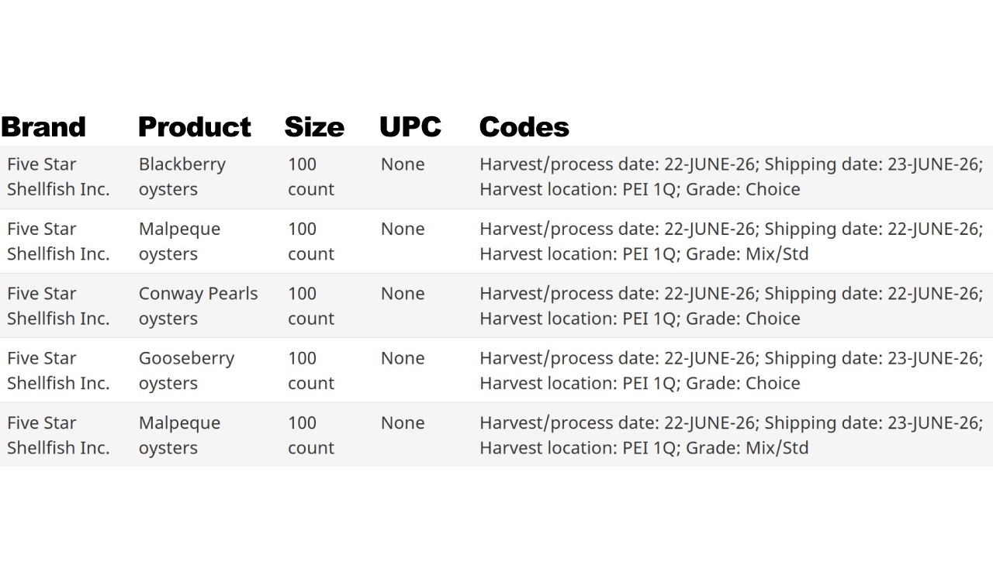Click the codes text for Blackberry oysters
993x562 pixels.
coord(732,177)
